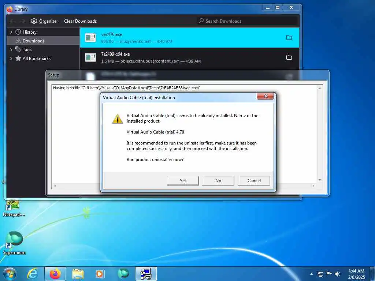
Task: Click the network tray icon
Action: coord(320,274)
